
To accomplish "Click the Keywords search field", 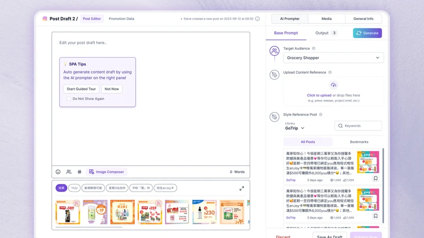I will (x=358, y=126).
